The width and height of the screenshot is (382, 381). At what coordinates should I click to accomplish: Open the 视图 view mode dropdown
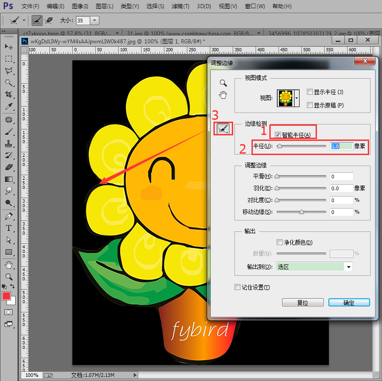(296, 98)
